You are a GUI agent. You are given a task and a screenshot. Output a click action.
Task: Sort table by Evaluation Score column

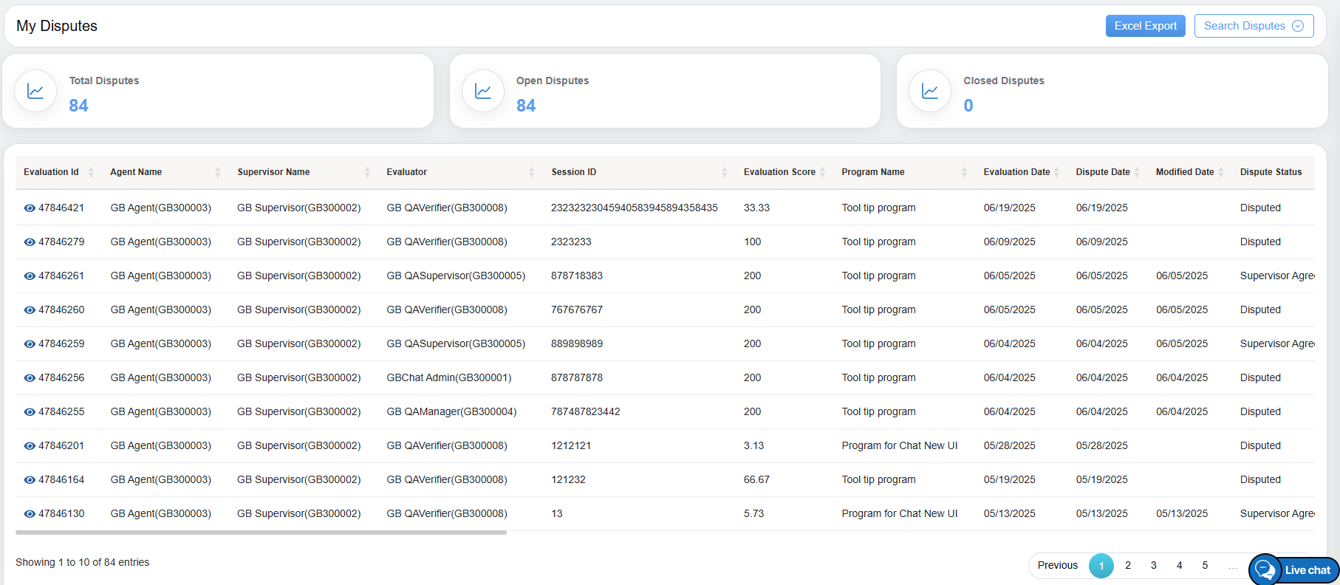coord(822,172)
